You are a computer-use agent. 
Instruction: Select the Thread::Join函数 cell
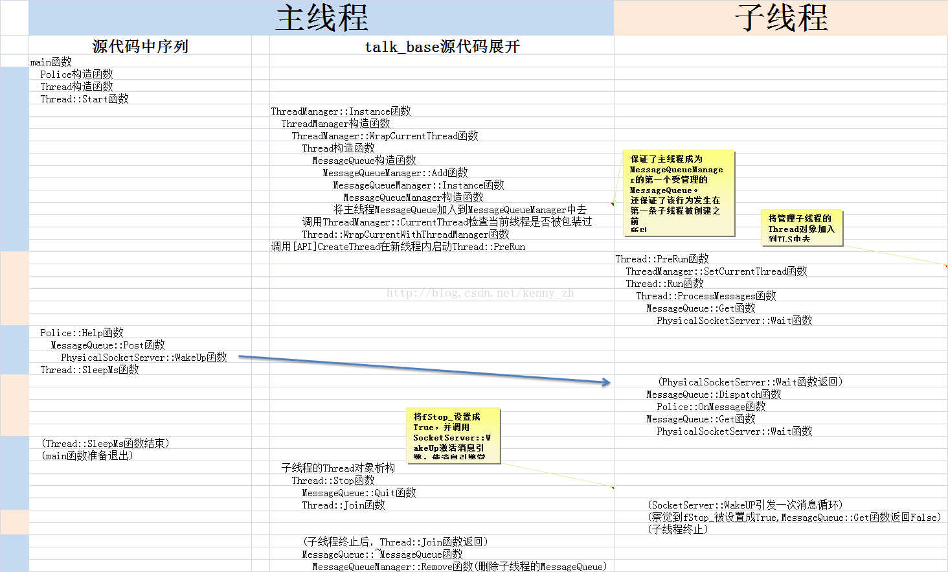click(343, 505)
